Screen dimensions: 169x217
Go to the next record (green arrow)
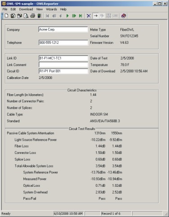click(67, 16)
